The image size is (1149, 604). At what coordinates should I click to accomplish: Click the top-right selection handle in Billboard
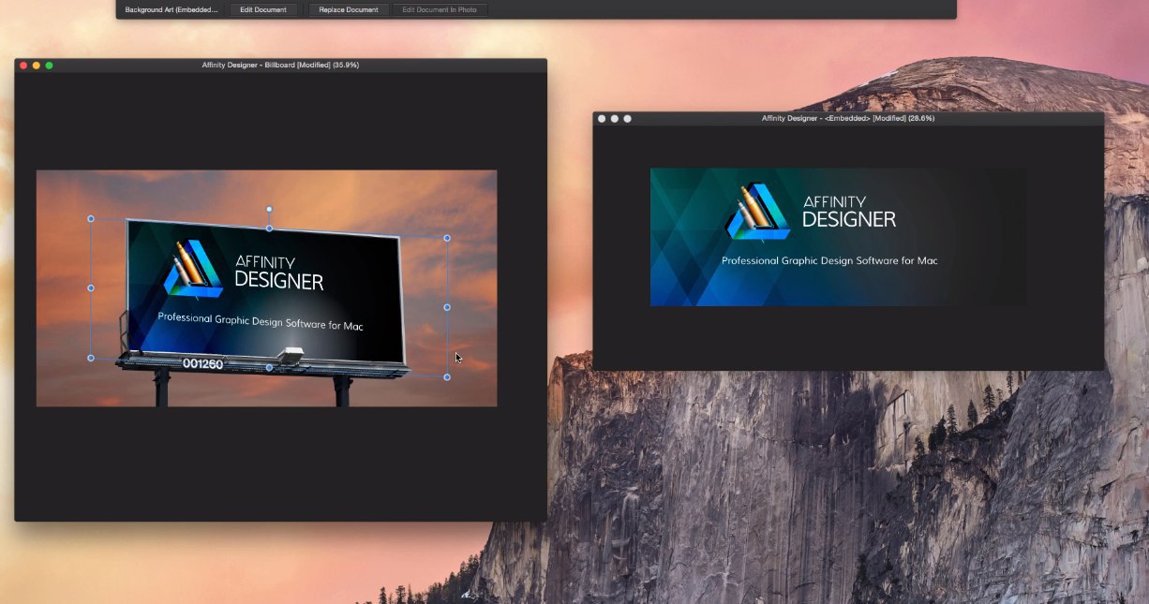click(447, 238)
